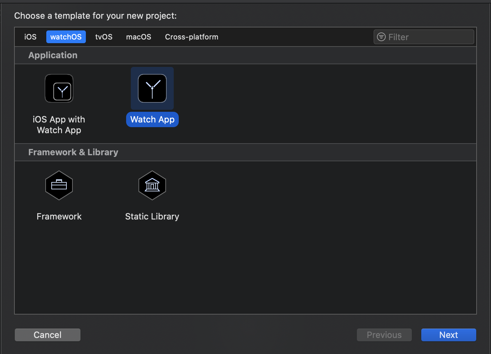
Task: Click the Framework & Library section header
Action: [x=73, y=152]
